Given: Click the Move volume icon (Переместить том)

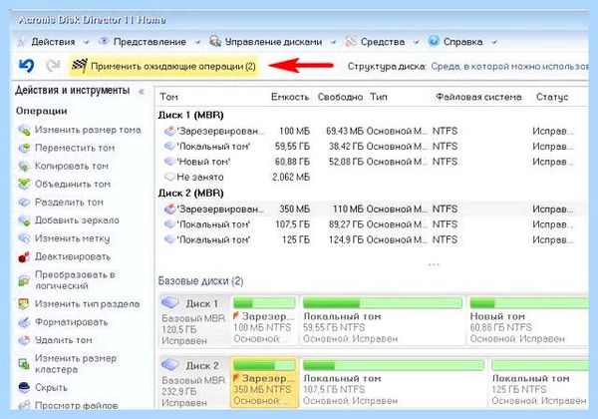Looking at the screenshot, I should (x=24, y=148).
